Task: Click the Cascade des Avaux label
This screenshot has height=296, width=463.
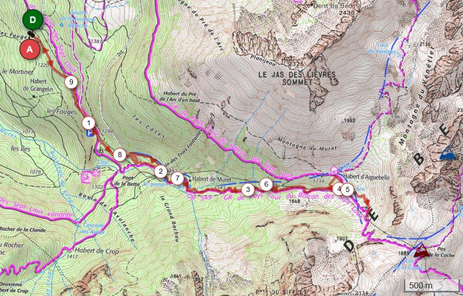Action: (94, 229)
